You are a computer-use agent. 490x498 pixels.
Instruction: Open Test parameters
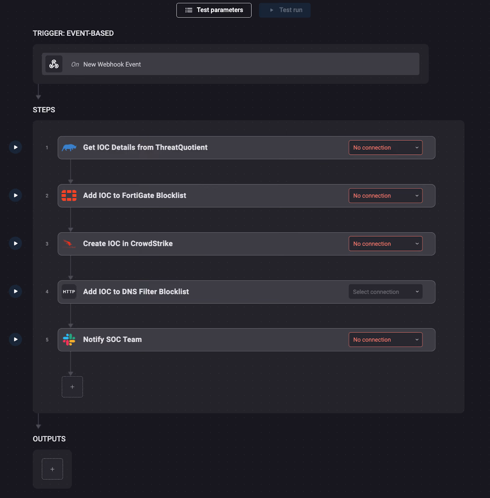(214, 10)
